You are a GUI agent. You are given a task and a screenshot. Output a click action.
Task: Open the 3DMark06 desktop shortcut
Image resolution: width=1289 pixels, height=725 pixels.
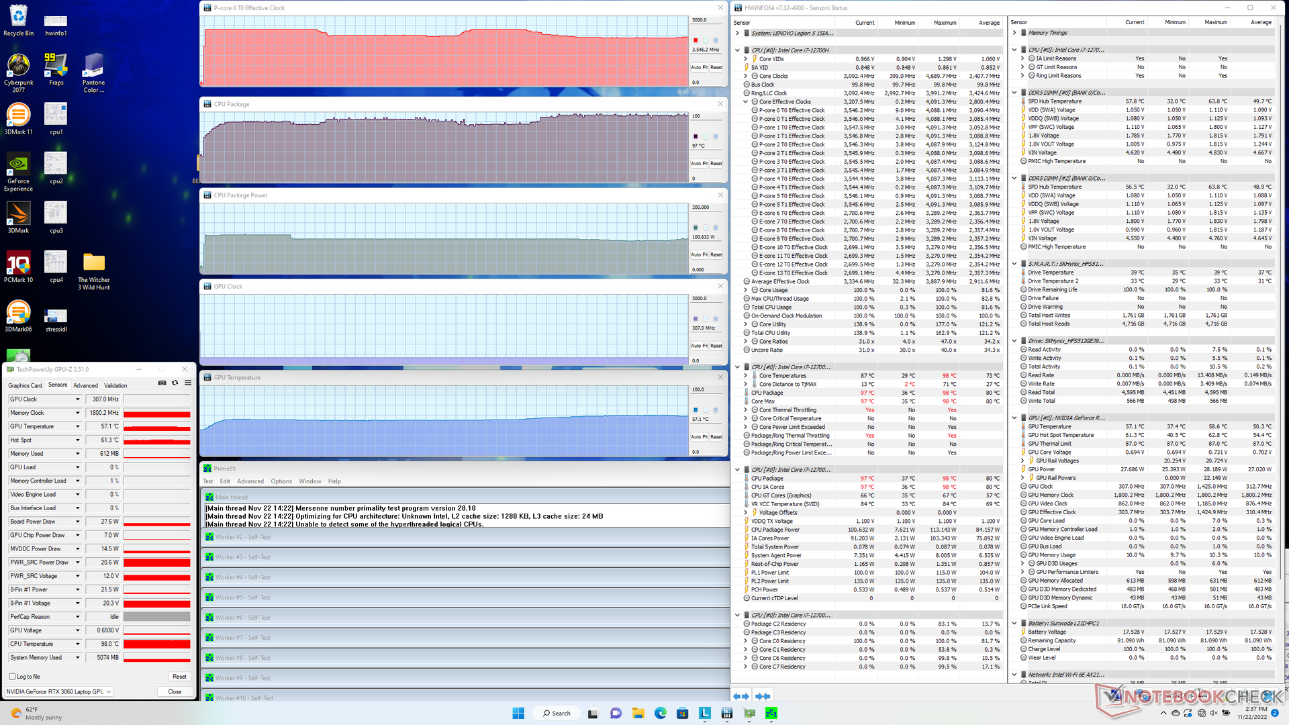[x=18, y=316]
